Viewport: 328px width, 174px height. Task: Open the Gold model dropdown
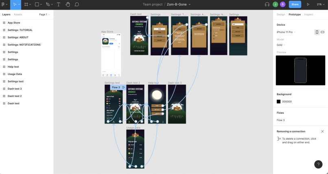tap(281, 45)
